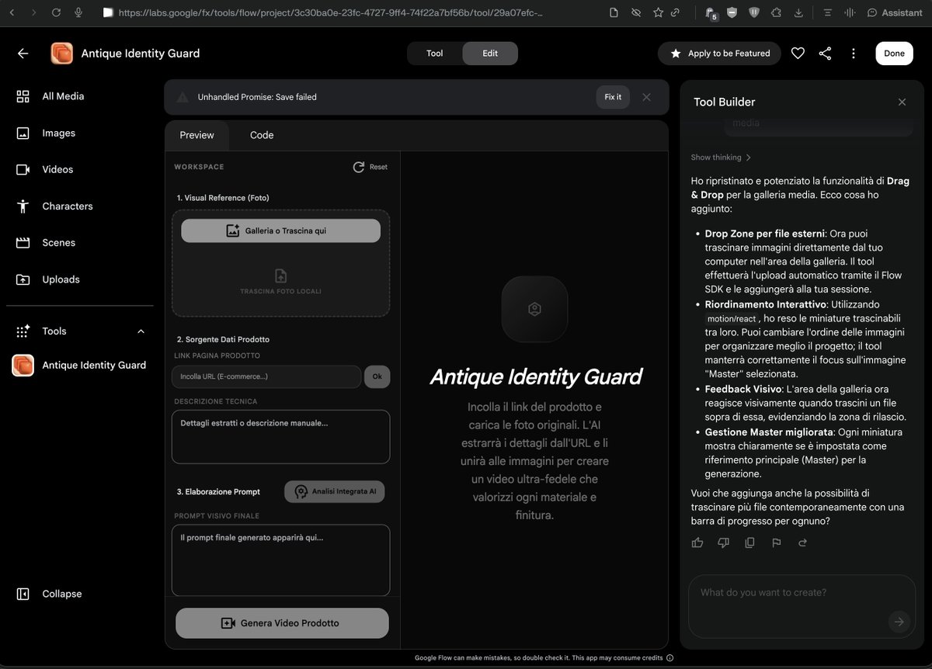Switch to the Tool view toggle
Screen dimensions: 932x669
[x=435, y=54]
